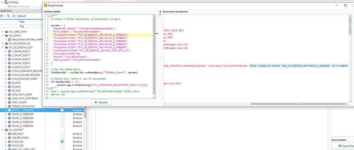The height and width of the screenshot is (150, 354).
Task: Expand the CYCLE_COMPLETE_BEACON tag arrow
Action: (x=6, y=71)
